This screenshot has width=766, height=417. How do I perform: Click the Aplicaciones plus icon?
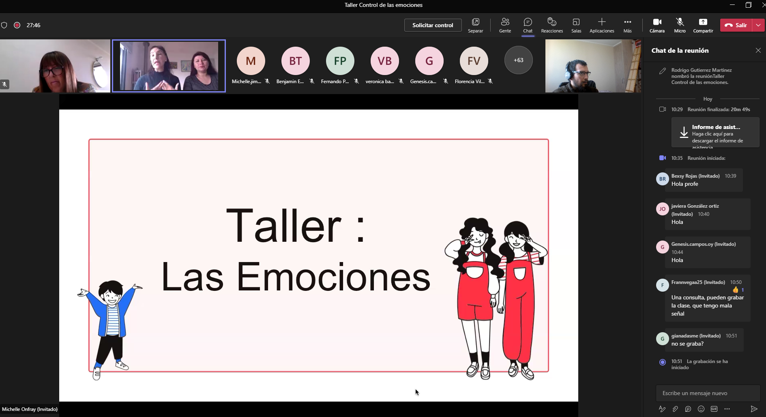tap(602, 22)
